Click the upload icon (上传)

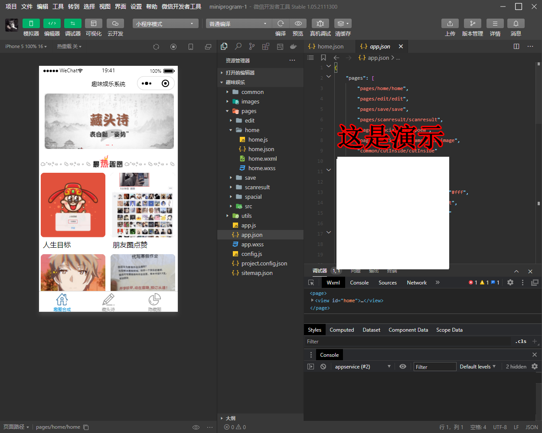[450, 23]
